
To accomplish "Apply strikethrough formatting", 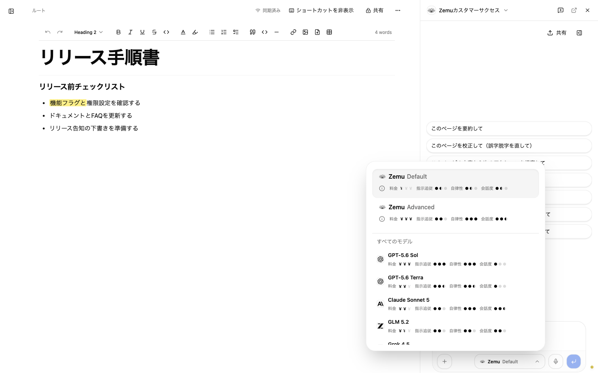I will (154, 32).
